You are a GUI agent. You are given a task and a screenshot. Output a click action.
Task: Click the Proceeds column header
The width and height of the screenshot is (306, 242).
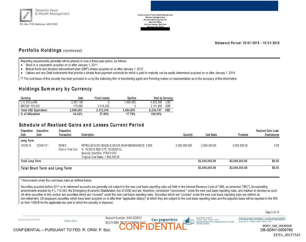point(243,135)
